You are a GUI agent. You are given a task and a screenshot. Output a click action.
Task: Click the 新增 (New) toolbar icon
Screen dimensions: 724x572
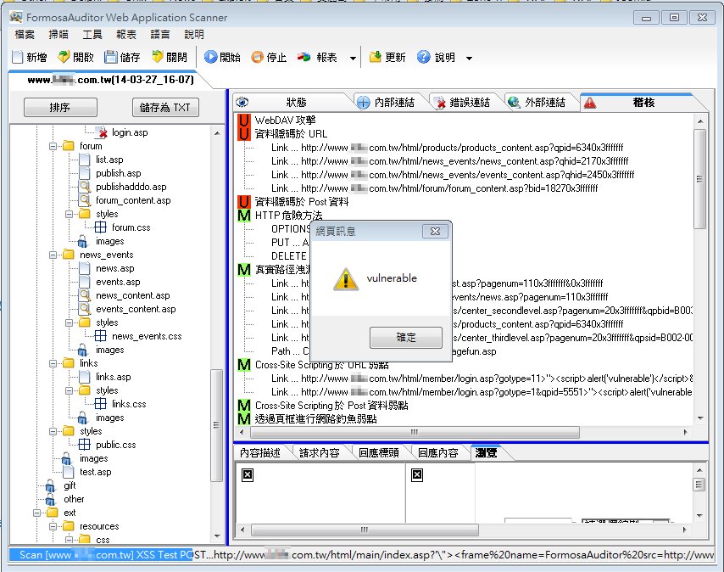18,58
